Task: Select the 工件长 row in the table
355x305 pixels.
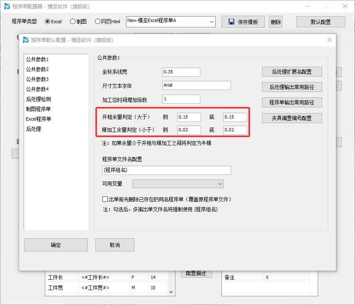Action: 106,277
